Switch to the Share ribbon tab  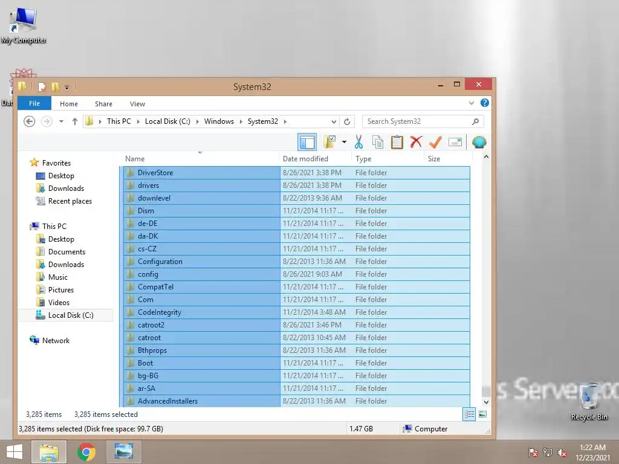(103, 104)
